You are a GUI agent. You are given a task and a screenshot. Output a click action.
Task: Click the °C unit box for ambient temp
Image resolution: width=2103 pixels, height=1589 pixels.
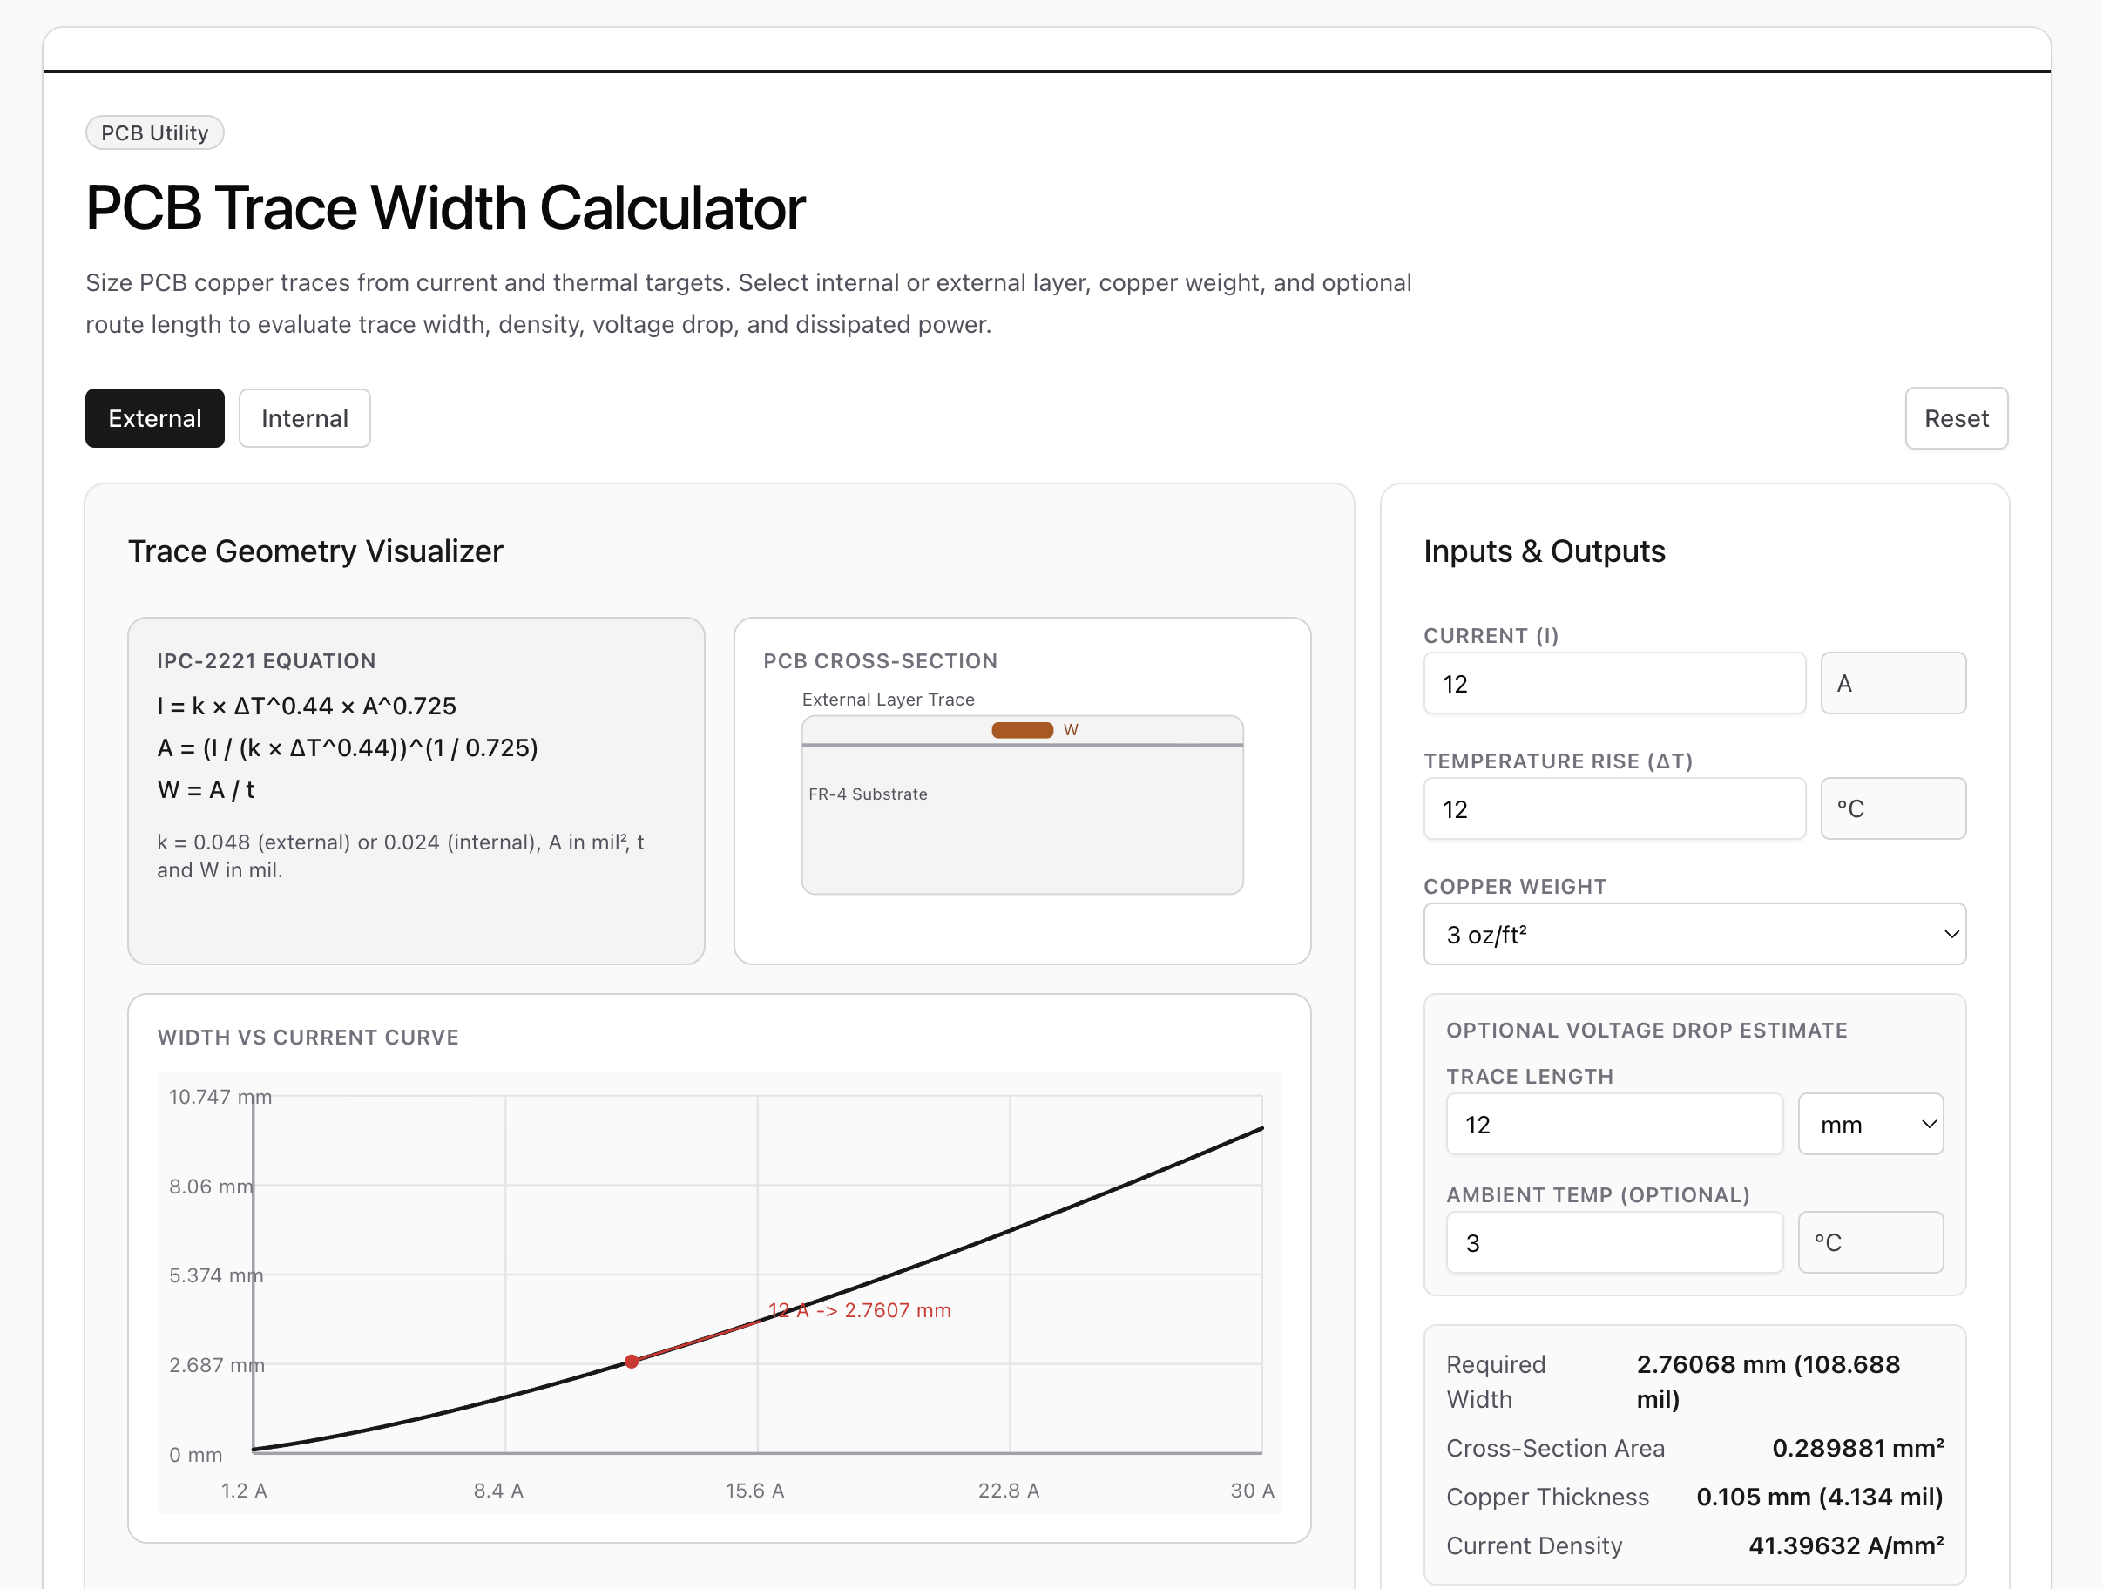[1870, 1243]
